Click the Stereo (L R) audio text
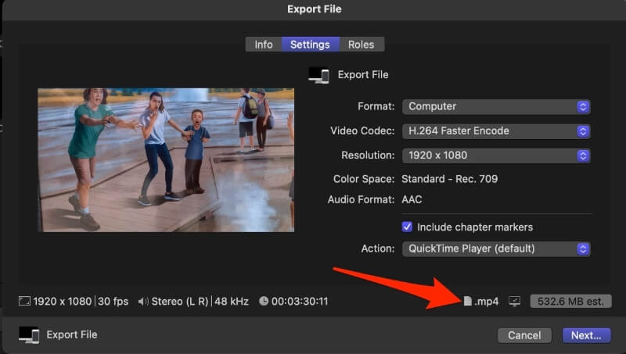626x354 pixels. click(x=180, y=302)
